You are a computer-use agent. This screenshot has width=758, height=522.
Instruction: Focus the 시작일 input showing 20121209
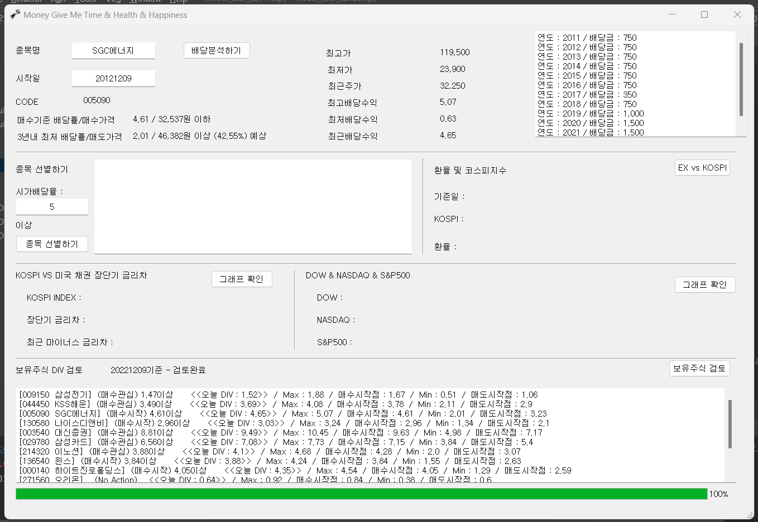[x=113, y=78]
